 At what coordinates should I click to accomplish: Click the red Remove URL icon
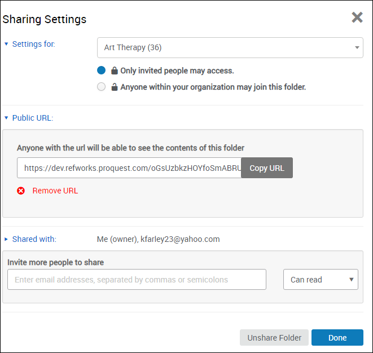click(21, 191)
